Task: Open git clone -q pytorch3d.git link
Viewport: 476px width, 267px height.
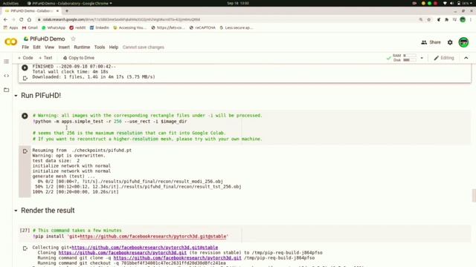Action: pyautogui.click(x=177, y=258)
